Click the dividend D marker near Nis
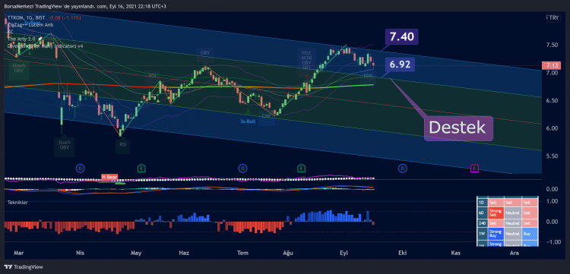Image resolution: width=570 pixels, height=274 pixels. (81, 168)
